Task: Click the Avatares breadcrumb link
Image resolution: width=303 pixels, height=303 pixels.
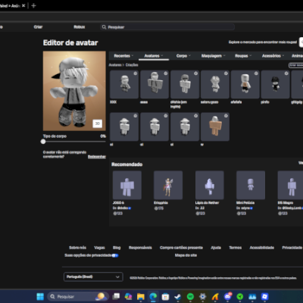Action: (115, 65)
